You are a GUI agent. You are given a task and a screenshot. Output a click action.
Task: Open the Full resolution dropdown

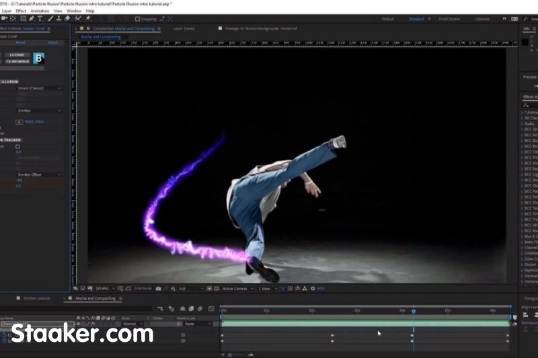(191, 289)
